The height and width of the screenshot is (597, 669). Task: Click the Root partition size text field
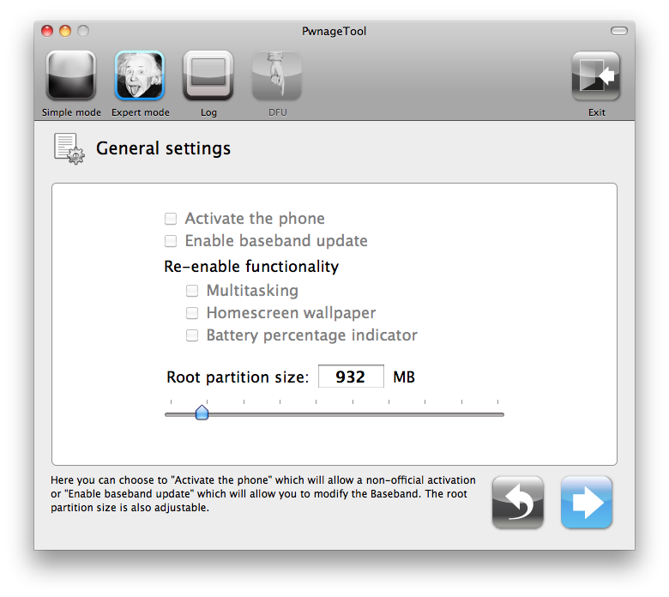pyautogui.click(x=351, y=377)
